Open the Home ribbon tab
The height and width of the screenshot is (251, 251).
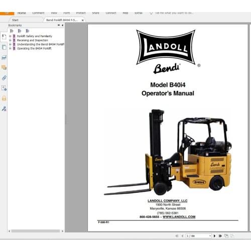pos(22,13)
